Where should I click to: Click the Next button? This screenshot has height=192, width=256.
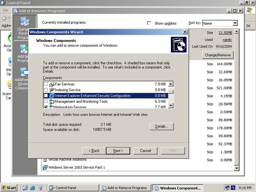click(118, 151)
